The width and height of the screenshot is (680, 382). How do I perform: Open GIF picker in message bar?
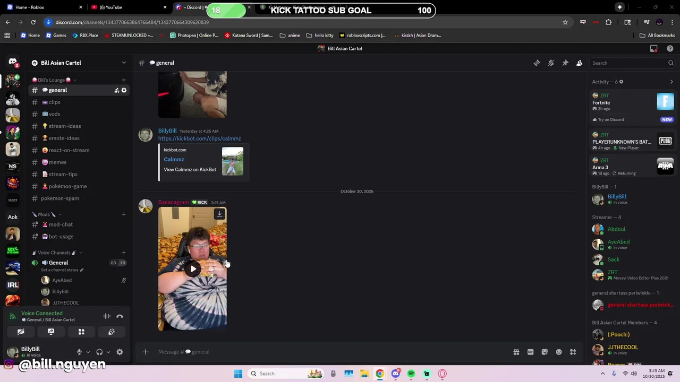click(x=530, y=352)
